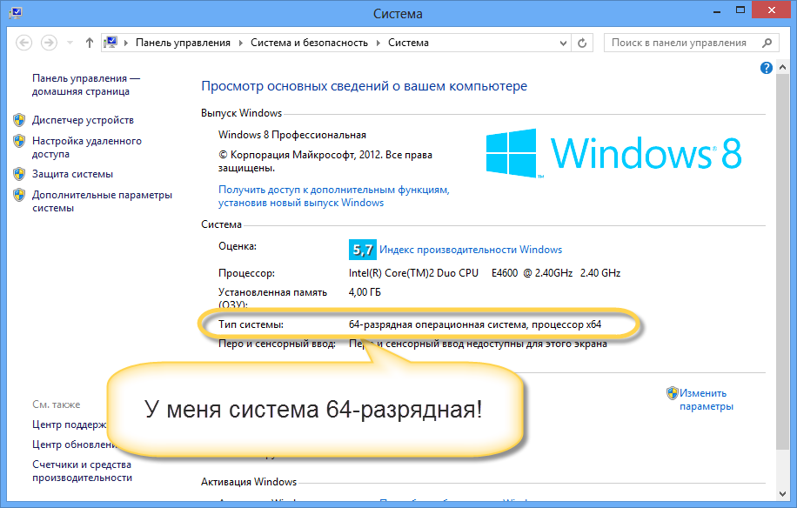This screenshot has height=508, width=797.
Task: Minimize the Система window
Action: point(717,11)
